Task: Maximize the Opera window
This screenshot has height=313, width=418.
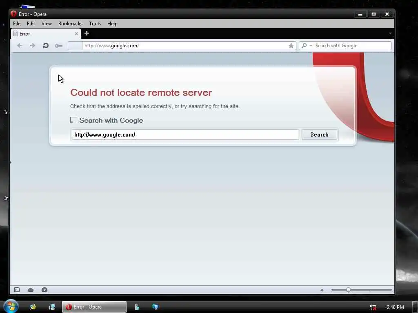Action: point(374,14)
